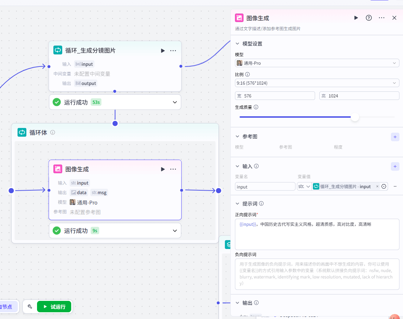The image size is (403, 319).
Task: Open more options in 图像生成 panel header
Action: 382,18
